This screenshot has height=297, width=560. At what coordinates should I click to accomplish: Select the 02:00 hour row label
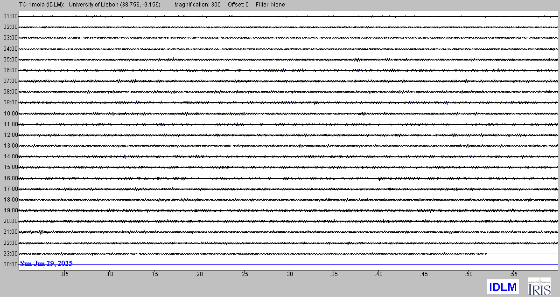tap(10, 27)
